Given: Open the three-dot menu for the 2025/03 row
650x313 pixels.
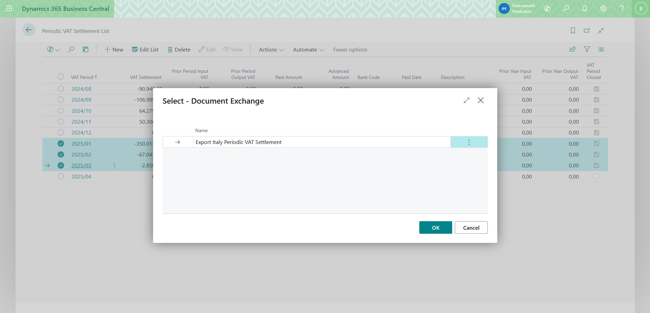Looking at the screenshot, I should pyautogui.click(x=114, y=166).
